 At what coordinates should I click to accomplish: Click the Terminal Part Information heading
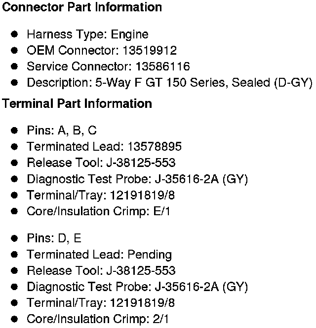pyautogui.click(x=78, y=104)
